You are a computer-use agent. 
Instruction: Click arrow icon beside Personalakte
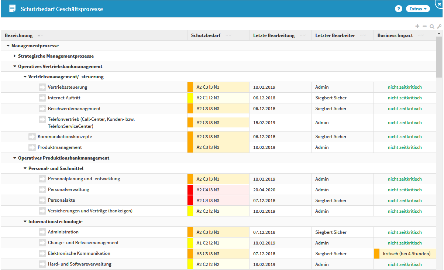42,201
